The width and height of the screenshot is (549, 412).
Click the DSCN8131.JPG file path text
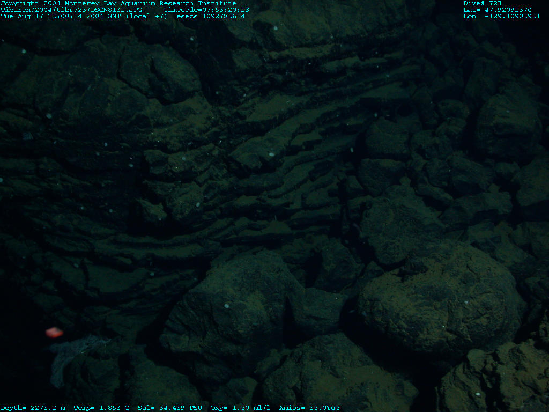(x=71, y=10)
